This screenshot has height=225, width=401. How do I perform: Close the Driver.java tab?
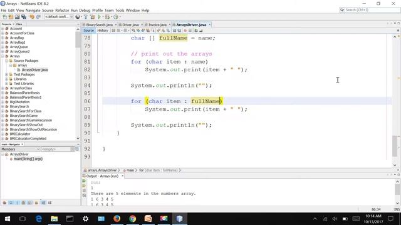[x=142, y=25]
